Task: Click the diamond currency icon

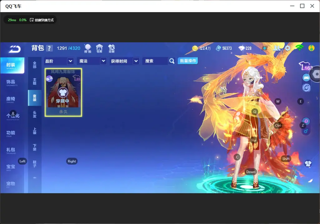Action: 241,48
